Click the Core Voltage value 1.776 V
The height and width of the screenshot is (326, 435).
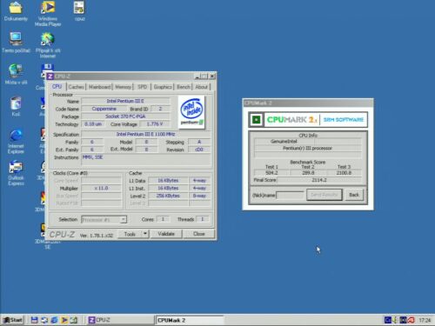[x=155, y=124]
